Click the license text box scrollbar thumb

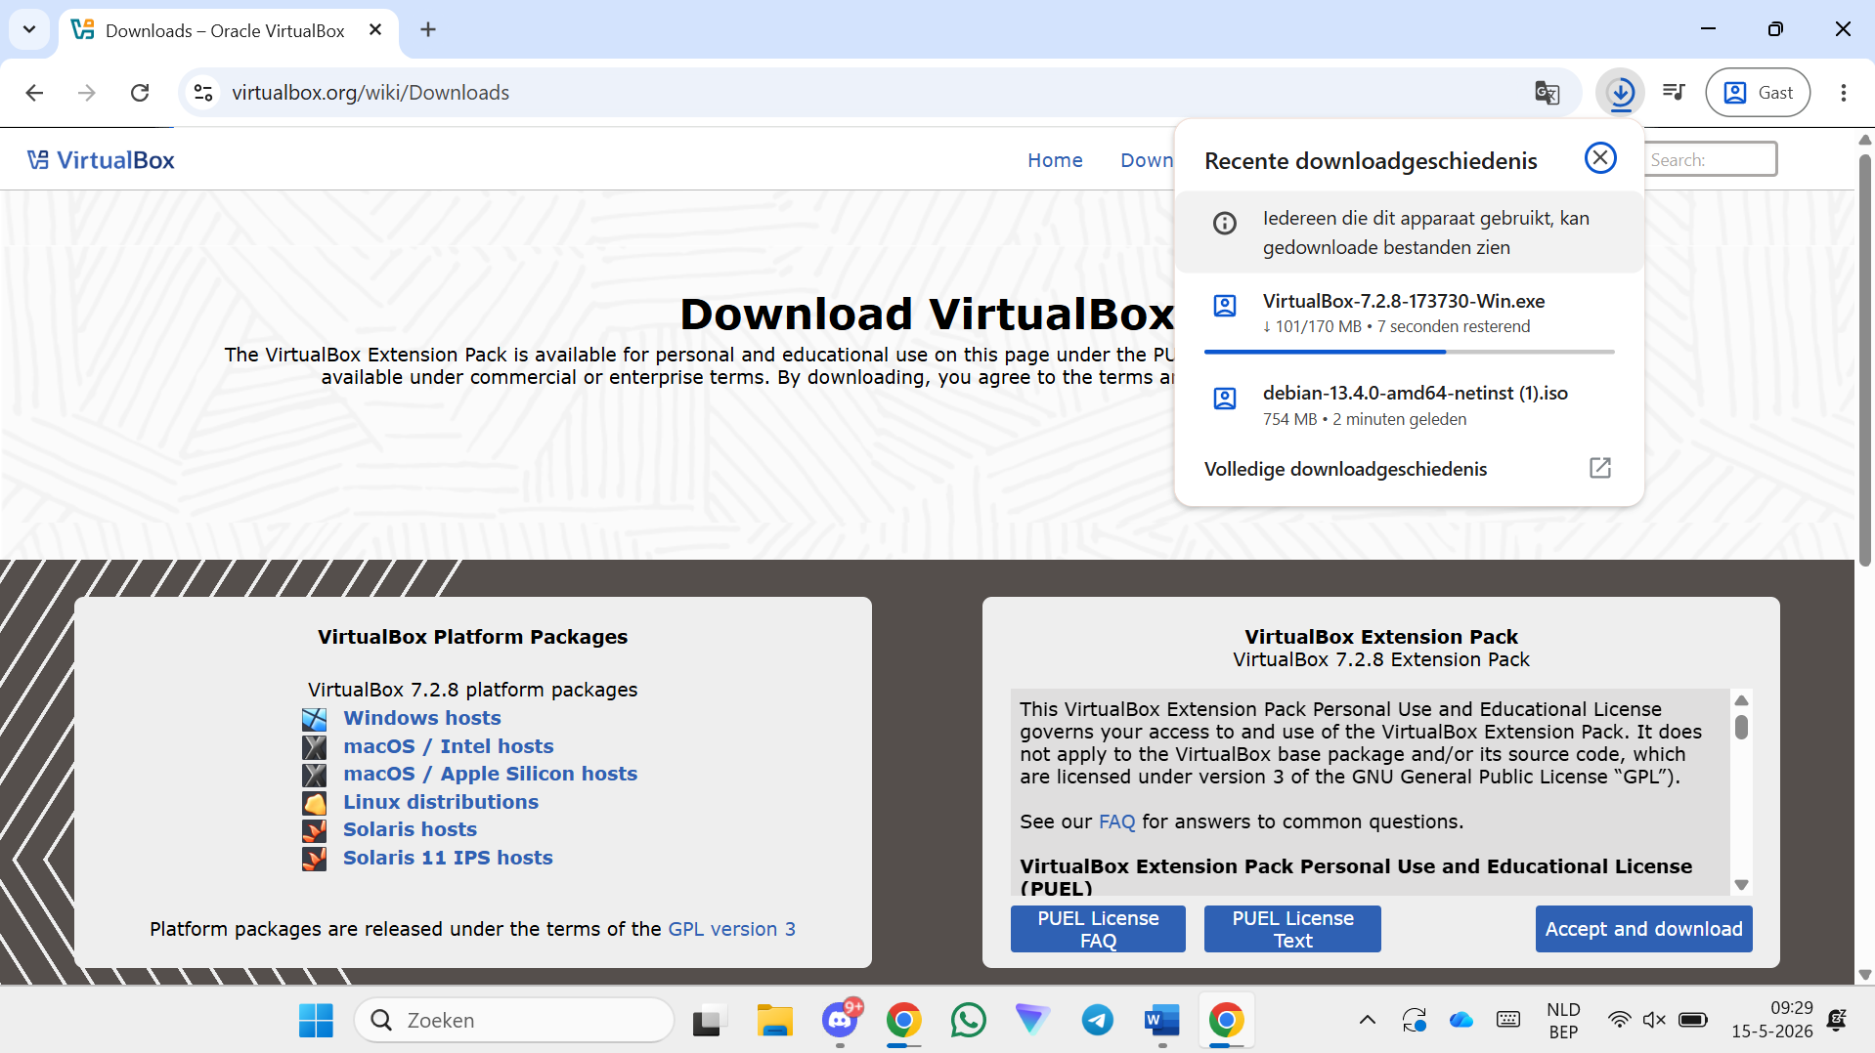[x=1741, y=728]
